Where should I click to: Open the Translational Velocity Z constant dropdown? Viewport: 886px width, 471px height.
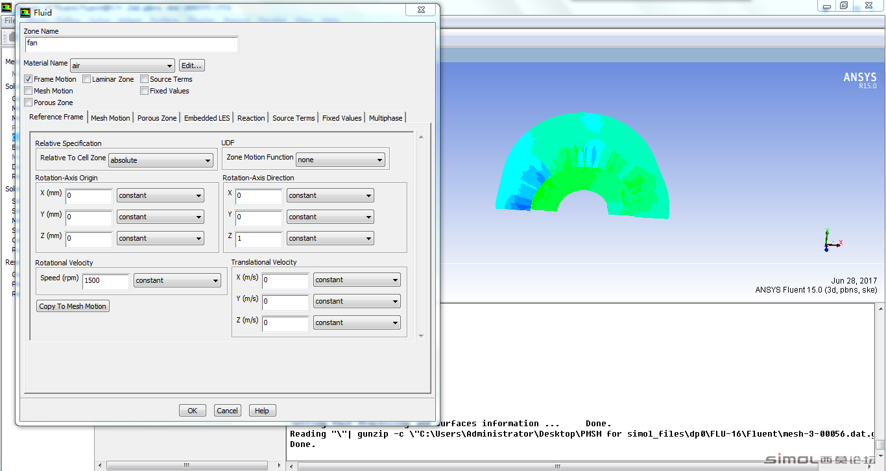pos(357,322)
